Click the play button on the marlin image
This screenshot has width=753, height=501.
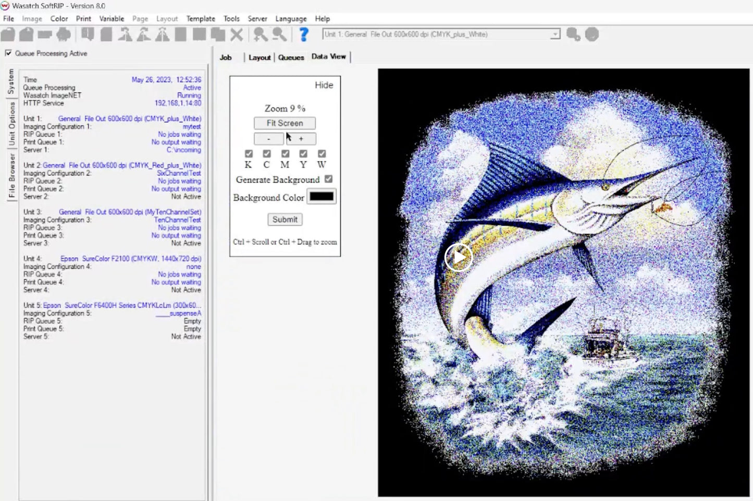(458, 257)
